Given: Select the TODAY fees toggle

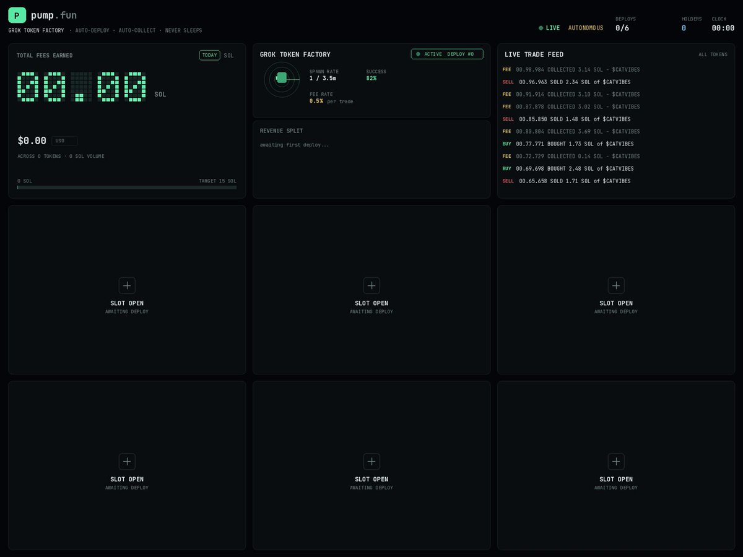Looking at the screenshot, I should click(209, 55).
